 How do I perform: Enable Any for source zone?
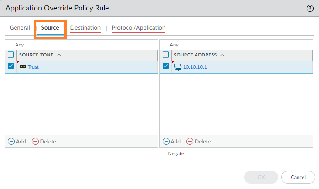(10, 45)
